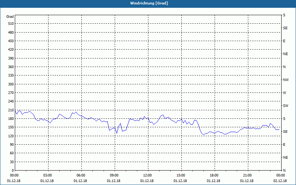296x185 pixels.
Task: Click the SW compass label
Action: coord(286,106)
